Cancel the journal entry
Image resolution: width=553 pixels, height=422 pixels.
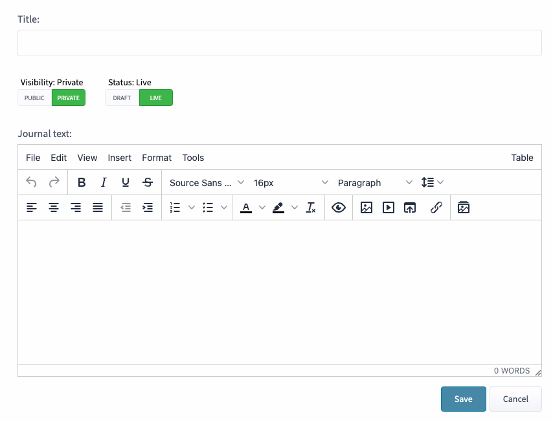point(515,399)
